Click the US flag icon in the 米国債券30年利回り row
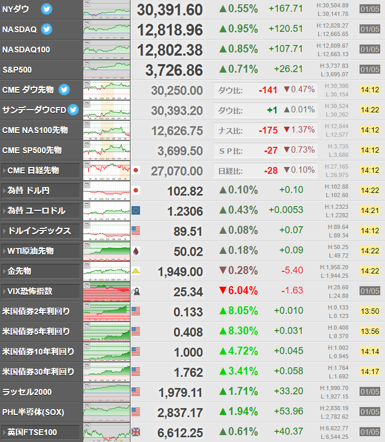 coord(136,372)
